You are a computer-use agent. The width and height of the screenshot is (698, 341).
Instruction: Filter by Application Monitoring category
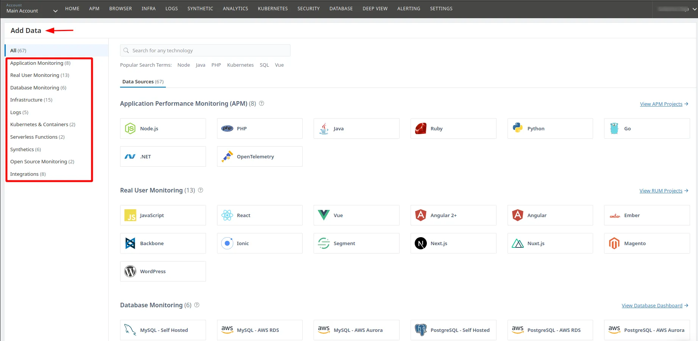40,63
